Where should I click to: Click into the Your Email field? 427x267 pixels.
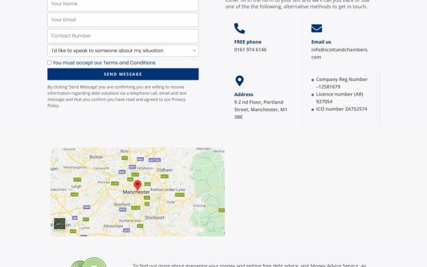click(123, 20)
